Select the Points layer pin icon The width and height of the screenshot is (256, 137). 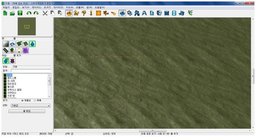91,13
